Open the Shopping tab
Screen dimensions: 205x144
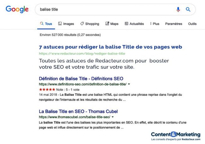(90, 24)
